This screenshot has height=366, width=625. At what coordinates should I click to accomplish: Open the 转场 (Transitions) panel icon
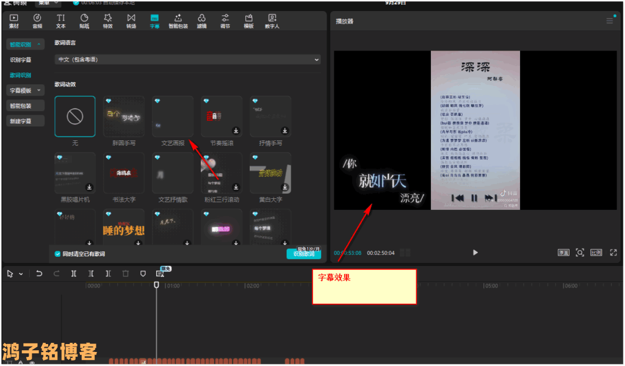pyautogui.click(x=131, y=21)
